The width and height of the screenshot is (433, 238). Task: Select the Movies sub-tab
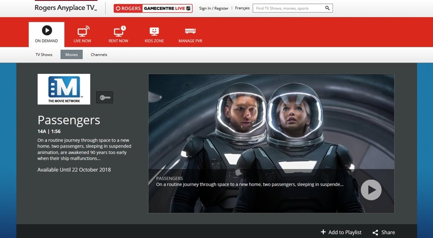71,55
